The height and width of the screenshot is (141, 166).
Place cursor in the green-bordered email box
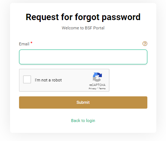pos(83,57)
